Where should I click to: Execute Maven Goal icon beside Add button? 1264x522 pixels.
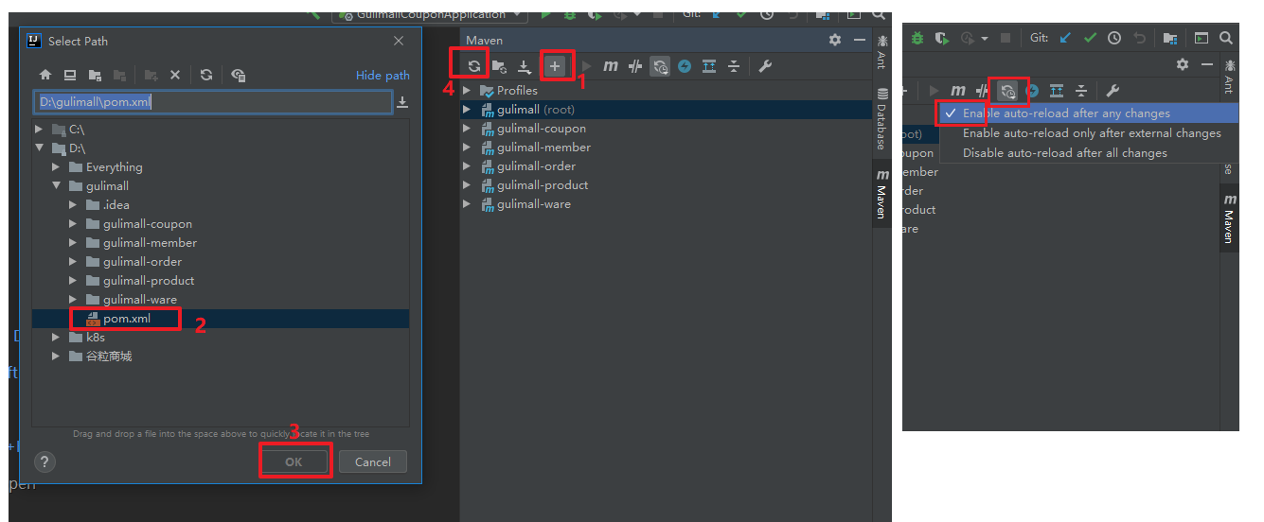click(611, 66)
